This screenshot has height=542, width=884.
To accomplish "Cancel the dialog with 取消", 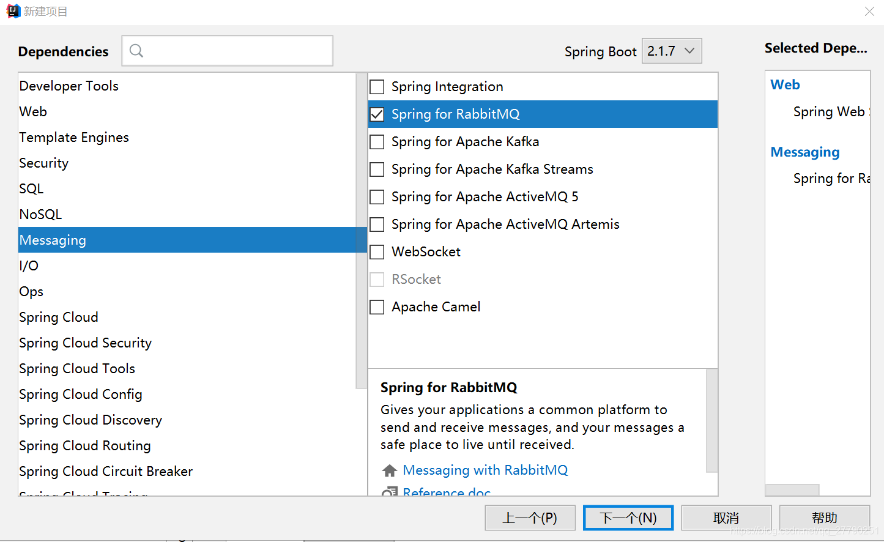I will tap(726, 518).
